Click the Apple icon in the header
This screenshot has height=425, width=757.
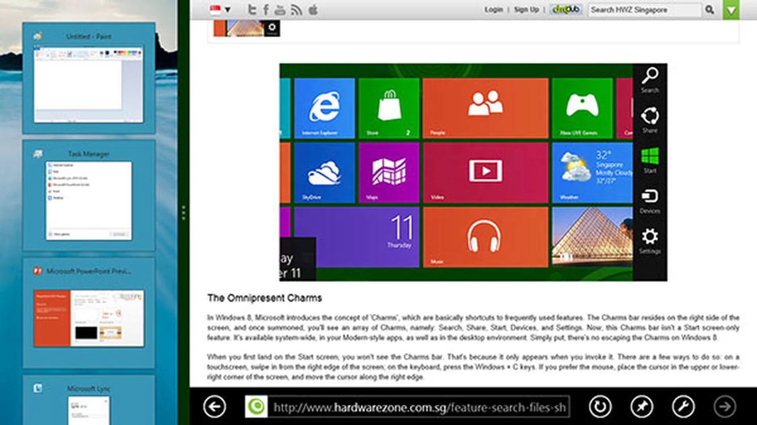313,9
